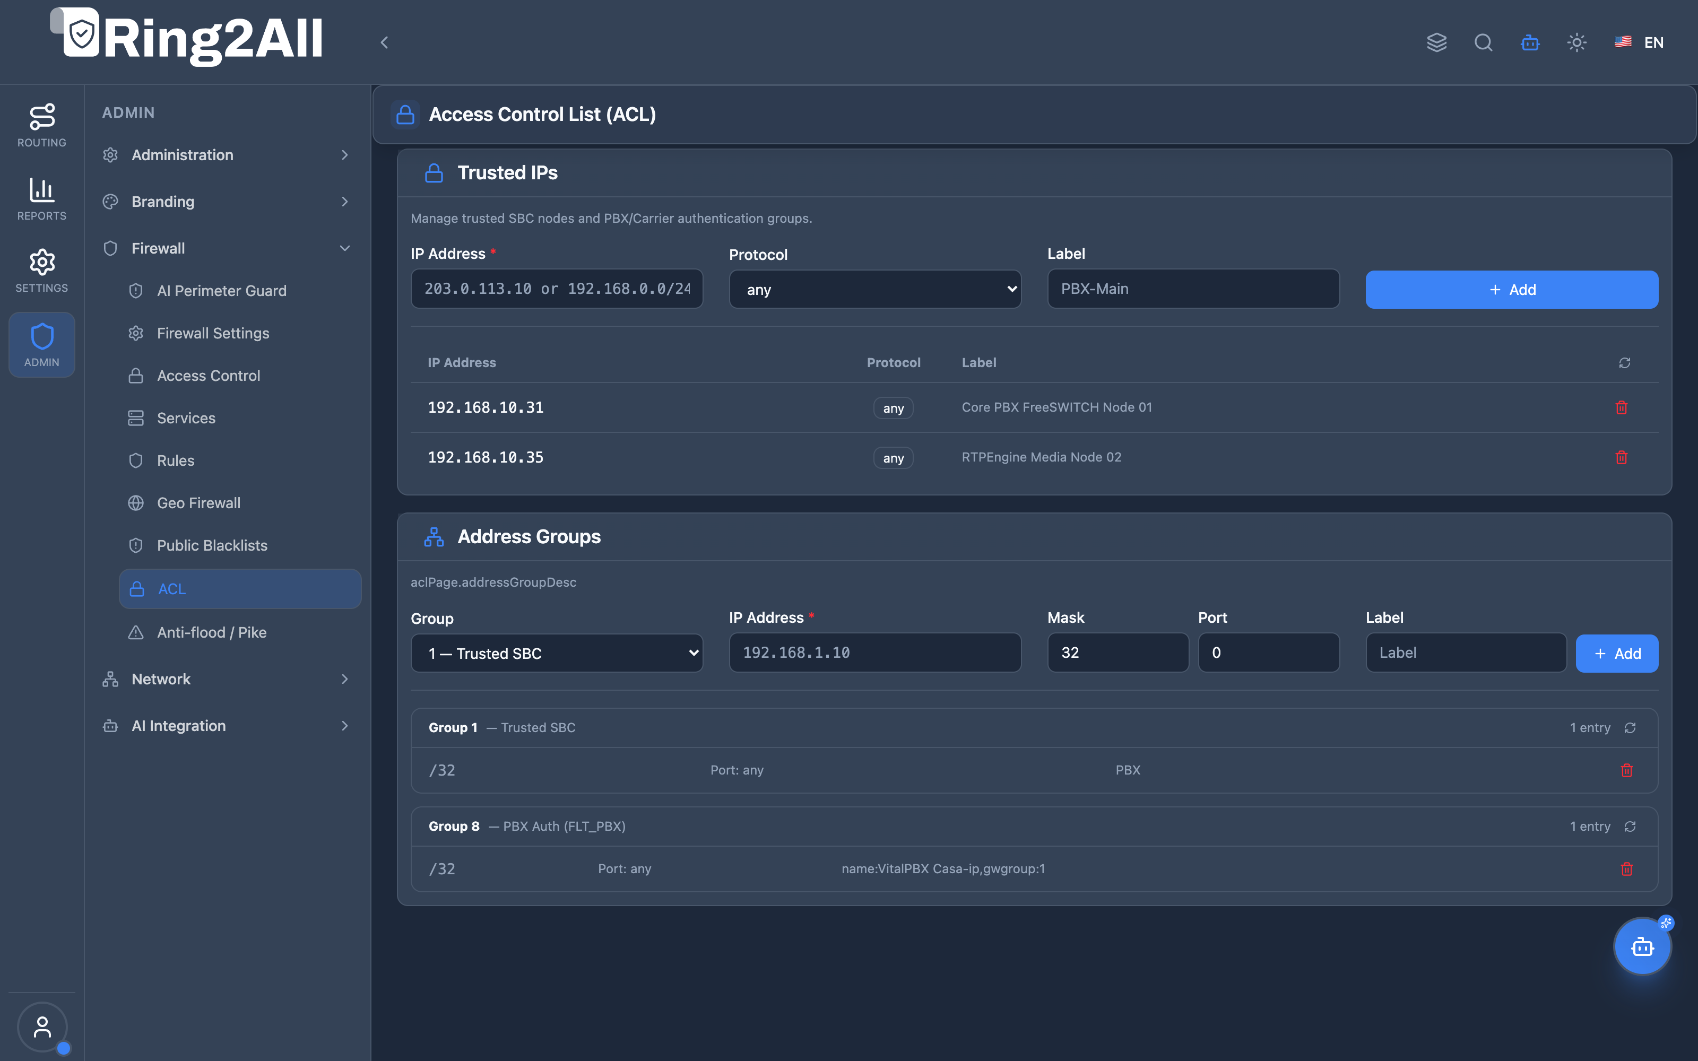Click Add button in Address Groups
This screenshot has width=1698, height=1061.
pyautogui.click(x=1617, y=653)
